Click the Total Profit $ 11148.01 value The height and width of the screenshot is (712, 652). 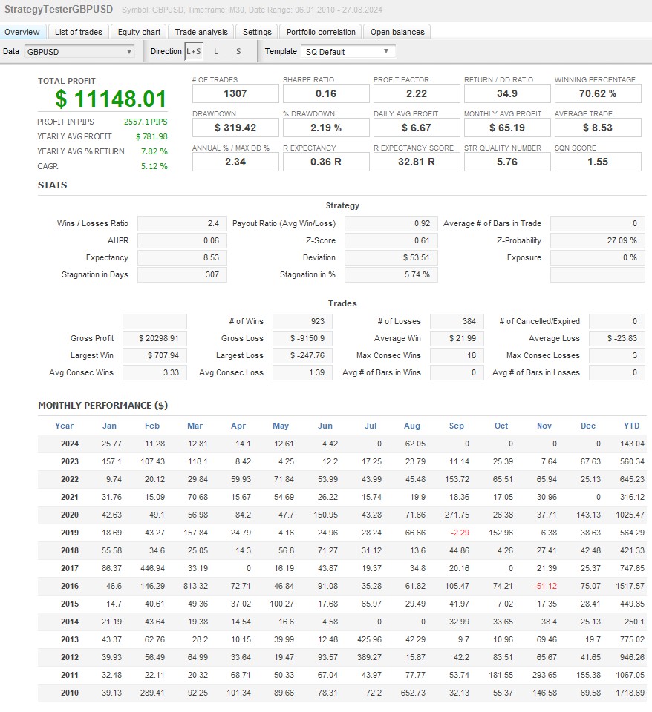click(111, 99)
